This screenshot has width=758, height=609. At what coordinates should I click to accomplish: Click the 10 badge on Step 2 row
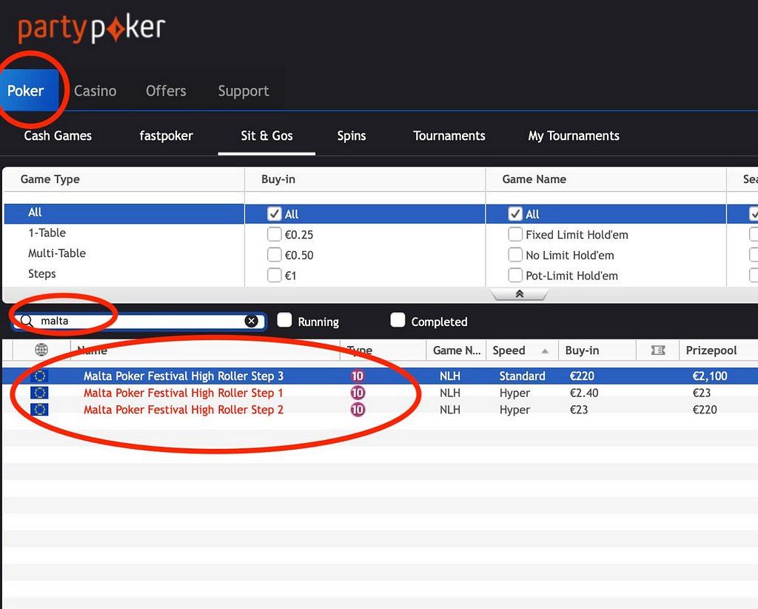[358, 410]
